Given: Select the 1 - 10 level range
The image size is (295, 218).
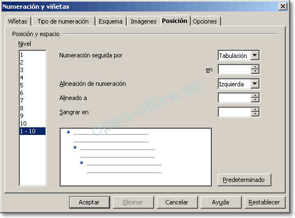Looking at the screenshot, I should [32, 131].
